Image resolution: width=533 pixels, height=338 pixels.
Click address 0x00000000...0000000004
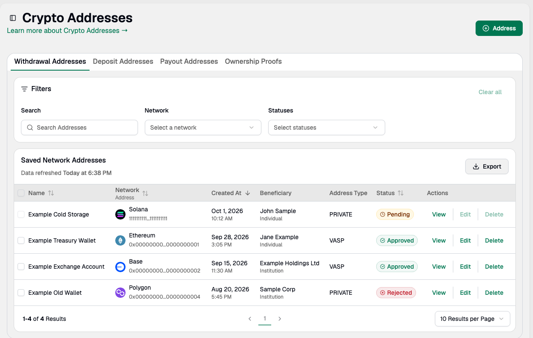coord(165,297)
